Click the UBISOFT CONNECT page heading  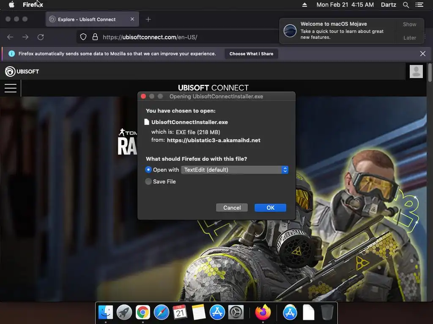coord(213,88)
